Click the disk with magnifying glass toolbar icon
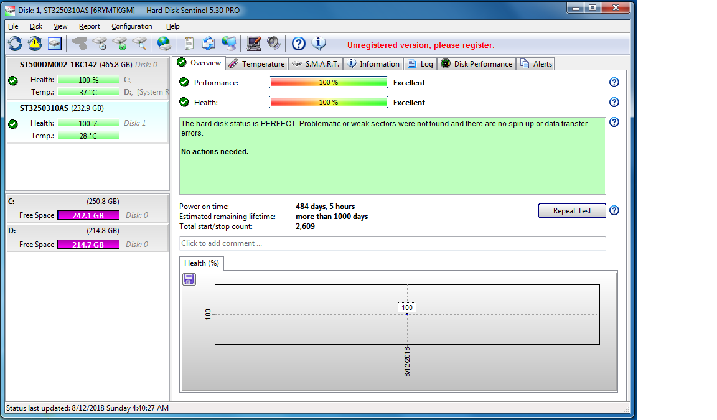The width and height of the screenshot is (717, 420). 139,44
